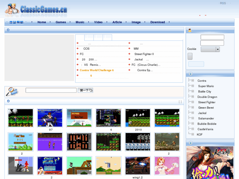239x179 pixels.
Task: Open the Street Fighter II article link
Action: (144, 54)
